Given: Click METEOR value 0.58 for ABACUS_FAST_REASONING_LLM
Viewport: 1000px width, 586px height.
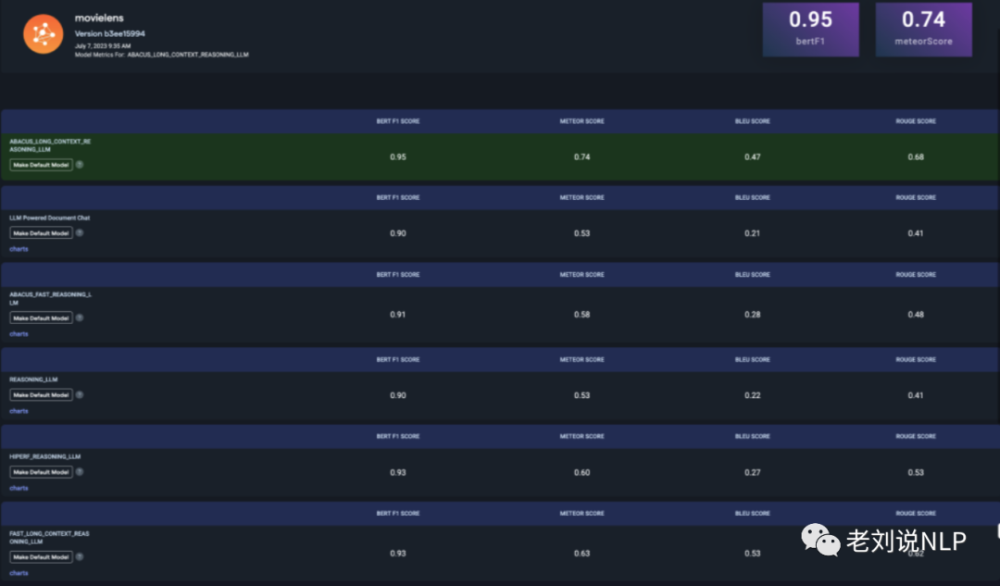Looking at the screenshot, I should pos(581,315).
